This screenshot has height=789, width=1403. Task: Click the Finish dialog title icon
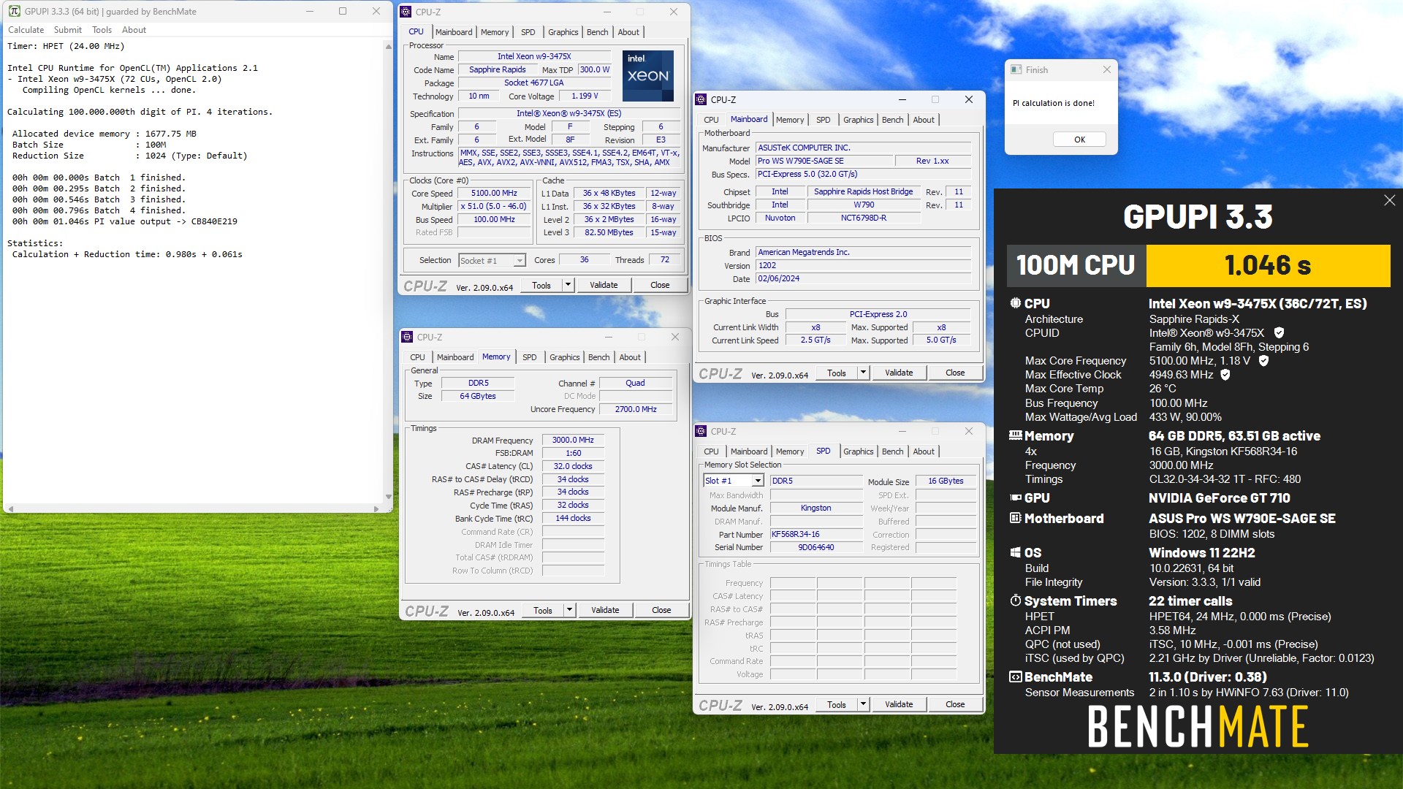tap(1016, 69)
